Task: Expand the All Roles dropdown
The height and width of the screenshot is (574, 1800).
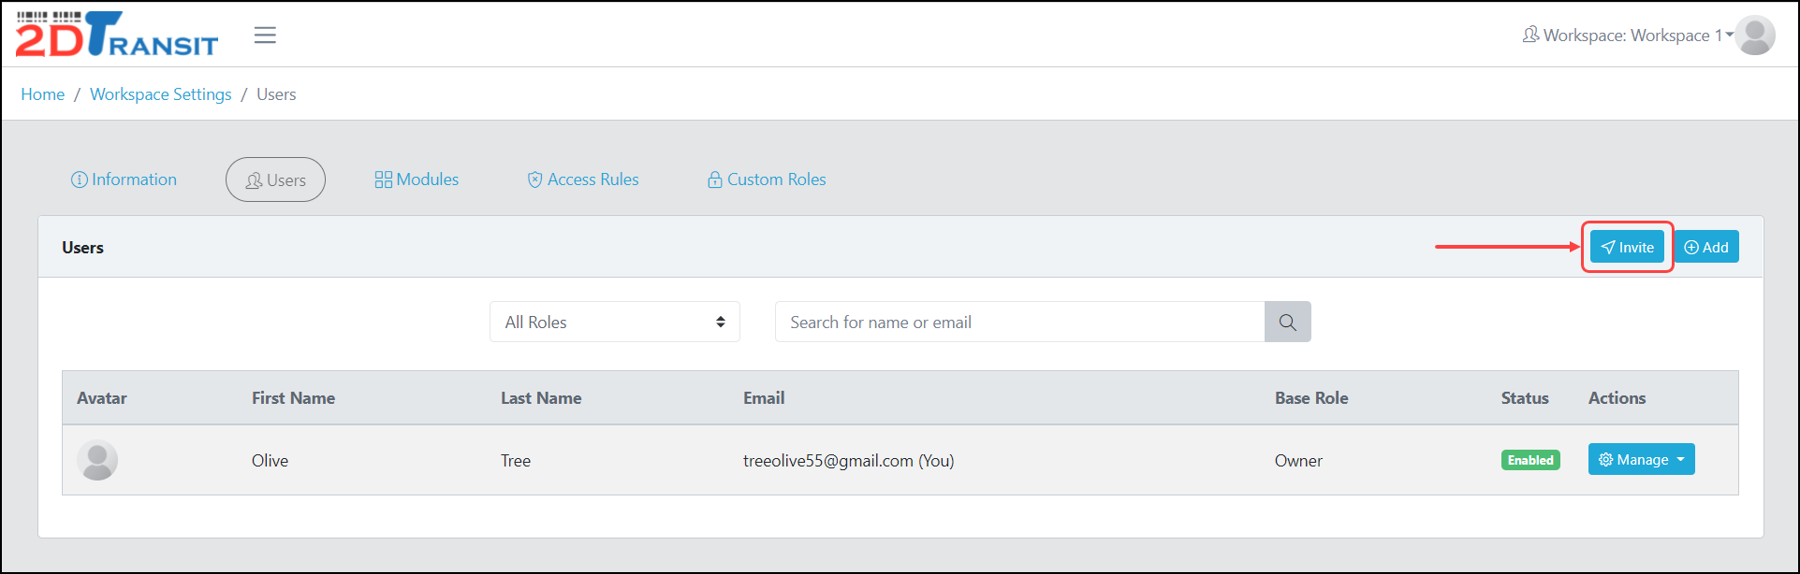Action: coord(614,323)
